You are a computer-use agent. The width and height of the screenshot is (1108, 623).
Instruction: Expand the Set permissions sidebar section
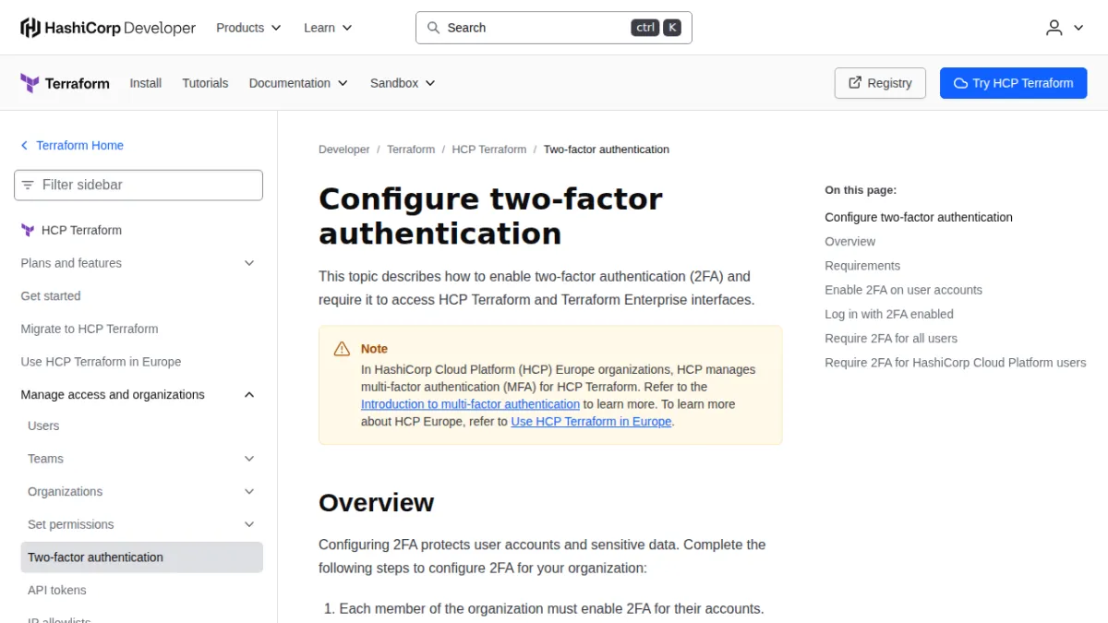pyautogui.click(x=248, y=524)
